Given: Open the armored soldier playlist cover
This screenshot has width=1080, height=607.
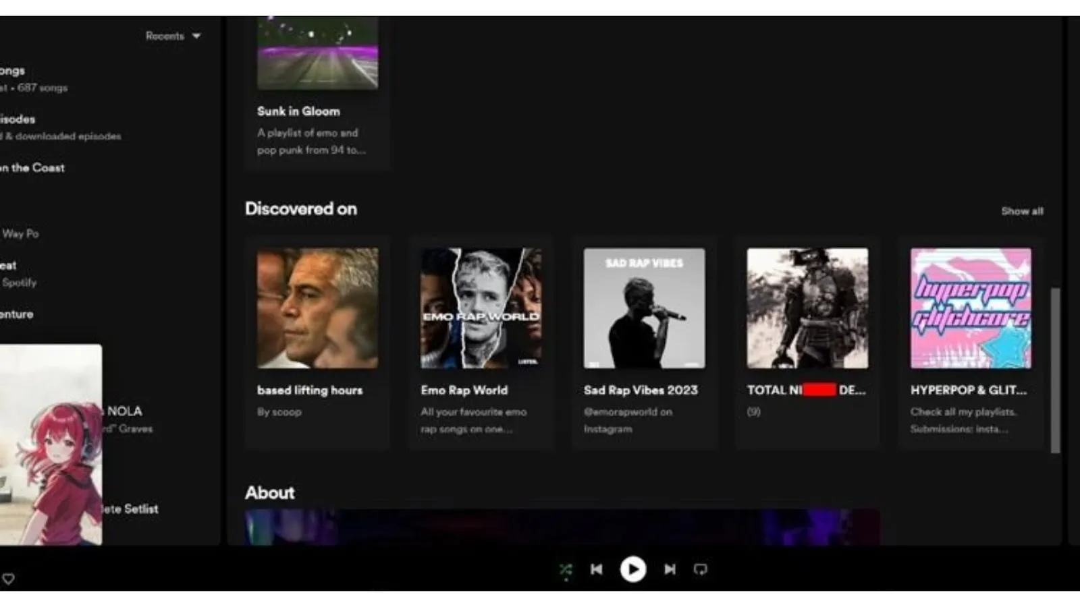Looking at the screenshot, I should point(808,308).
